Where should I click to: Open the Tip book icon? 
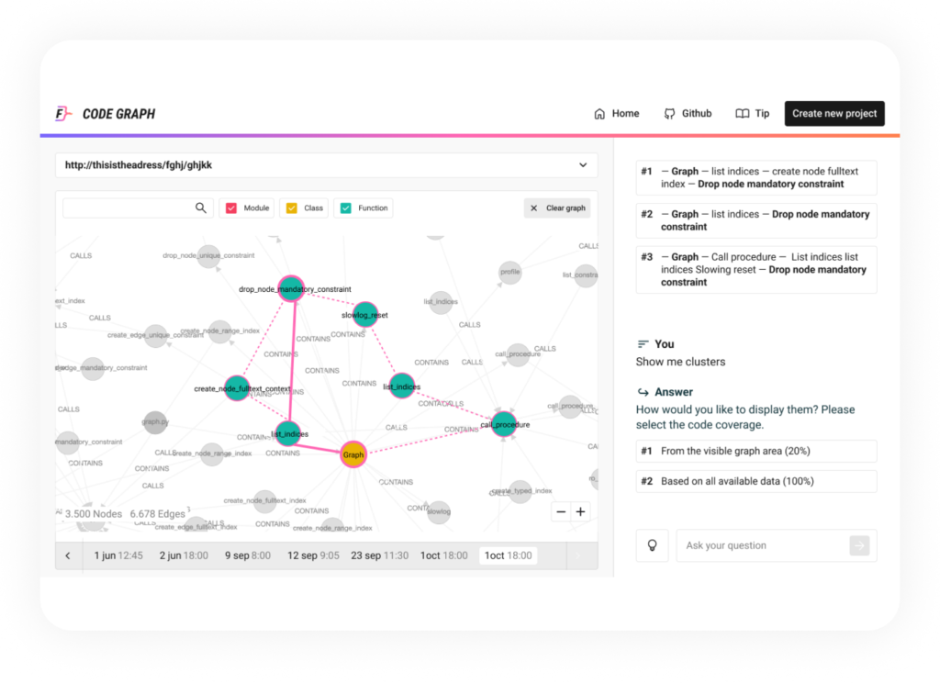tap(741, 113)
